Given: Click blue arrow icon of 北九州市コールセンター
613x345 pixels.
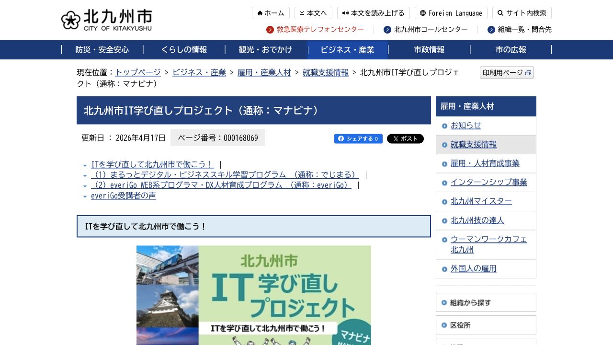Looking at the screenshot, I should 387,30.
